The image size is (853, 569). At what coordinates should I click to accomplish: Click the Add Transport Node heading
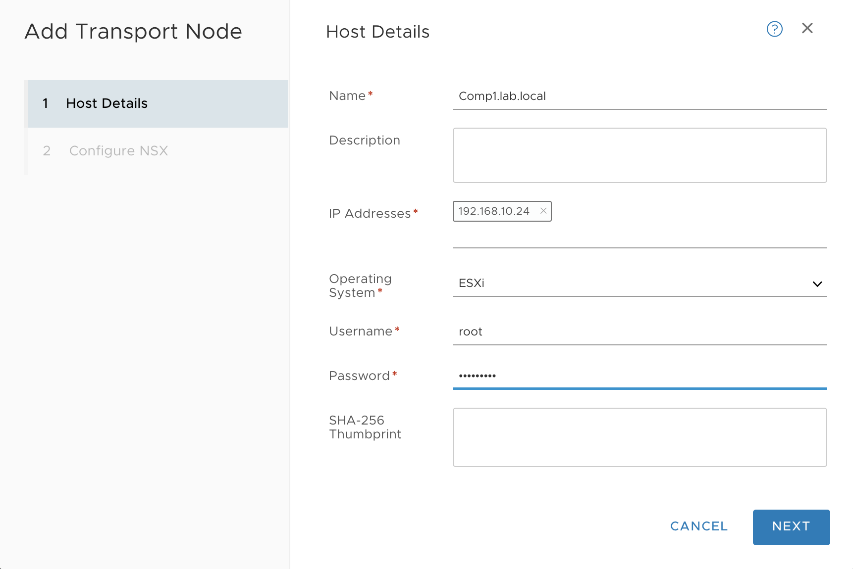click(134, 31)
